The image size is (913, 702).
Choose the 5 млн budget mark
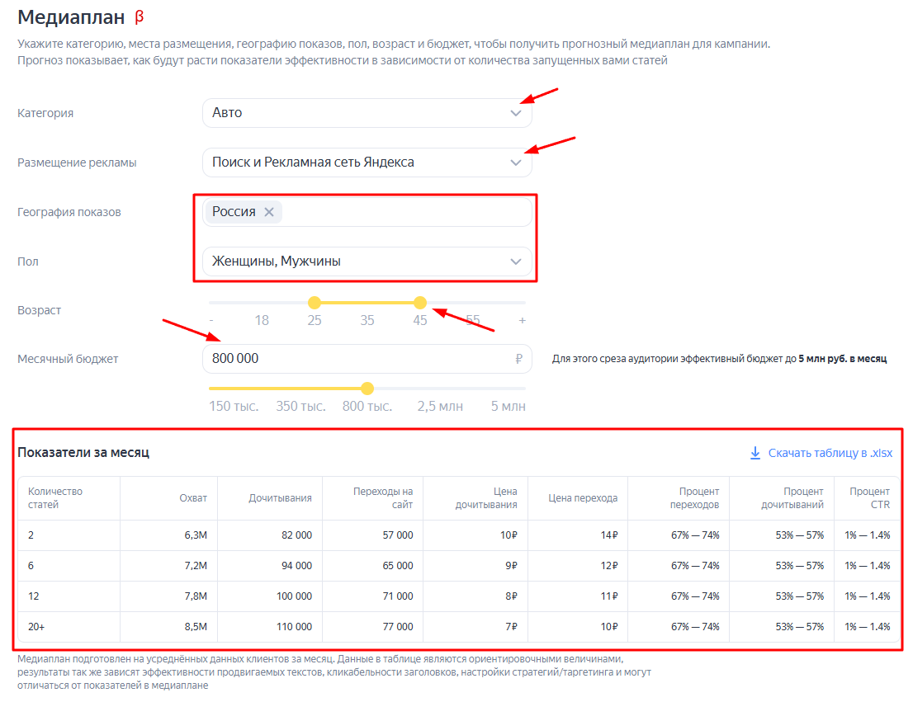pos(508,406)
